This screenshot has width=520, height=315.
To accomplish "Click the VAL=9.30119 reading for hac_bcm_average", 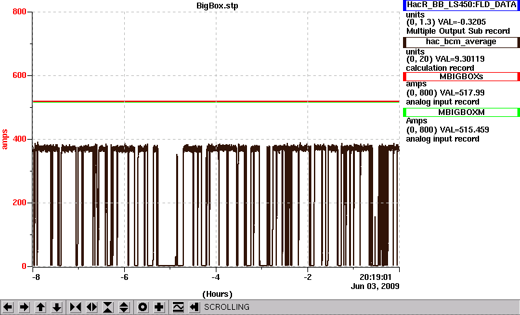I will [461, 59].
